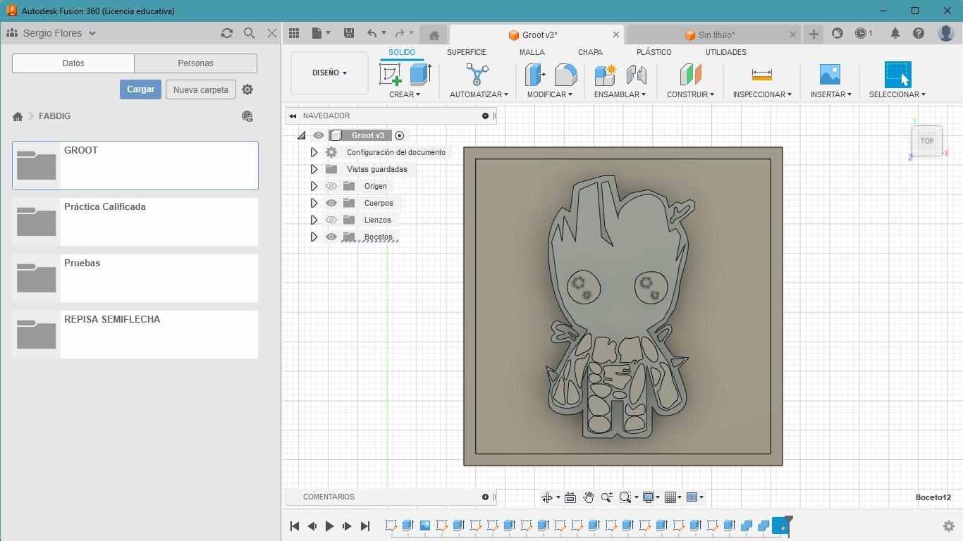Open the INSPECCIONAR dropdown menu
The image size is (963, 541).
click(x=761, y=94)
